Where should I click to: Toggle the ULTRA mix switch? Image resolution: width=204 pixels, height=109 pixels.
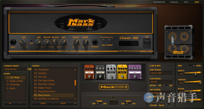click(x=192, y=66)
